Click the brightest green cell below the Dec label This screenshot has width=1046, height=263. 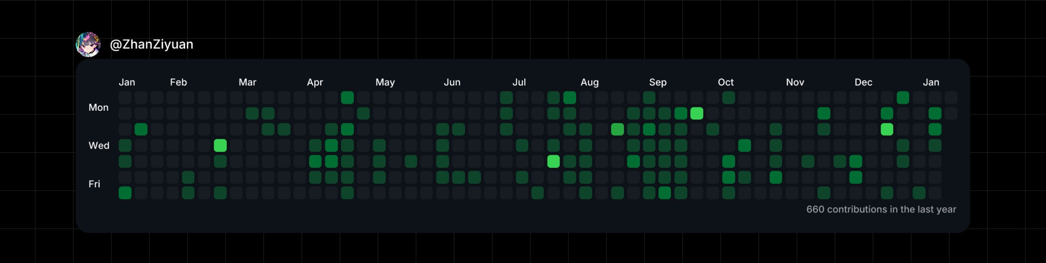[x=887, y=129]
